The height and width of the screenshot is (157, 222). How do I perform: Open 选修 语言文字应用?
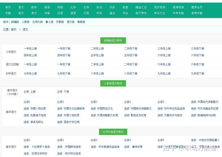tap(68, 122)
